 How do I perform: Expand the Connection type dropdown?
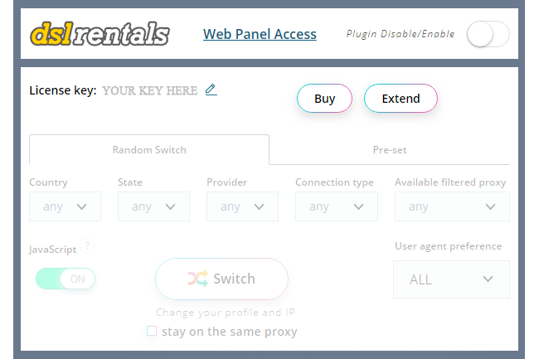[337, 206]
